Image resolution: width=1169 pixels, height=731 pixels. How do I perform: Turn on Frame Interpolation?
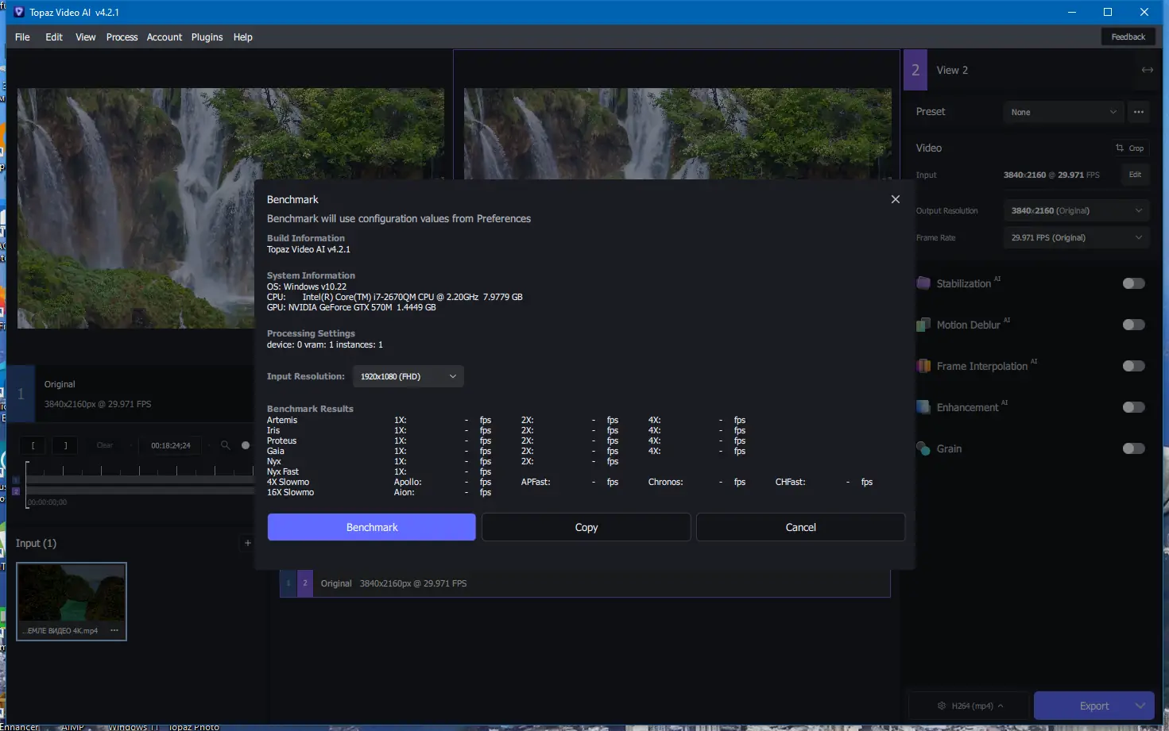[x=1134, y=366]
